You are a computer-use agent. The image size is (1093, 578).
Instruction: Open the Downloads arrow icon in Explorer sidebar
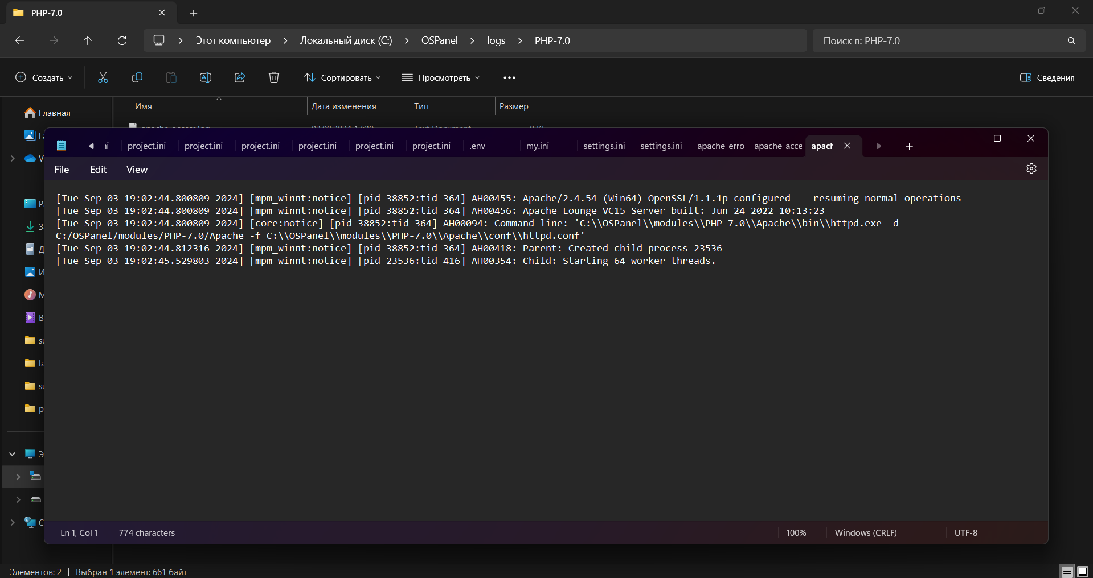tap(30, 226)
